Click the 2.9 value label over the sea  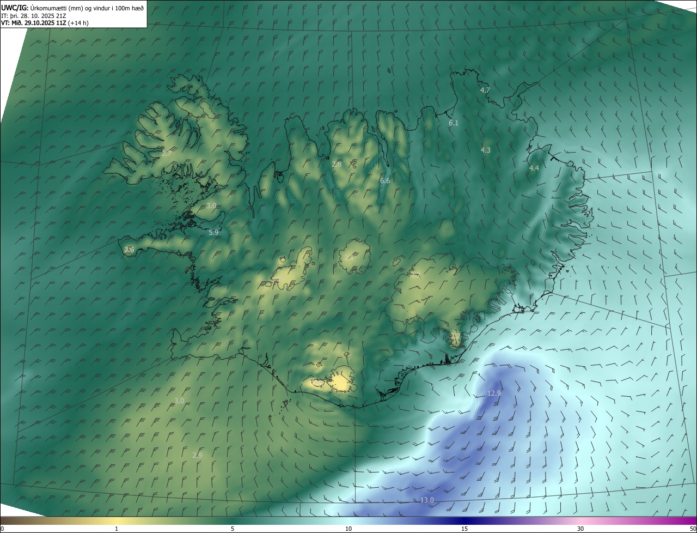tap(197, 455)
